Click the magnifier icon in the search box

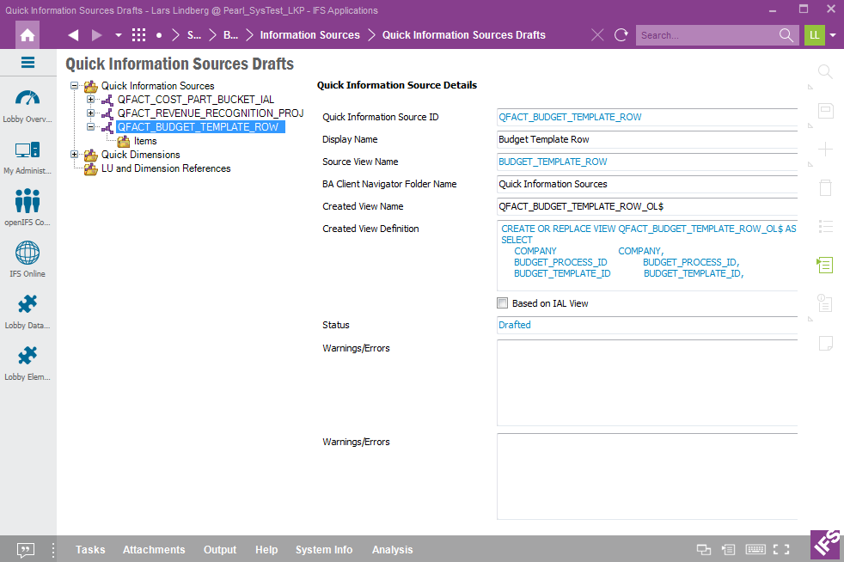pos(786,35)
